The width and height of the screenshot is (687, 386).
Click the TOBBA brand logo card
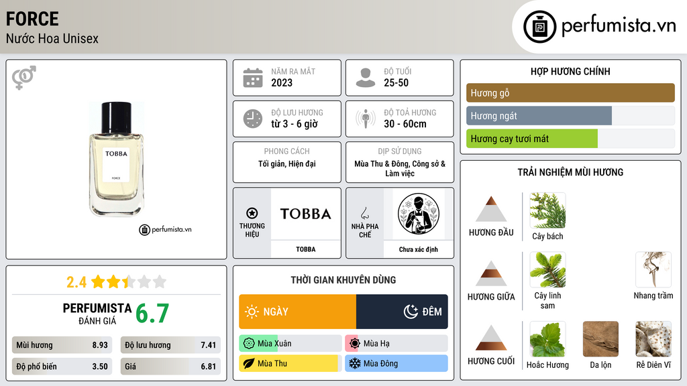tap(305, 214)
